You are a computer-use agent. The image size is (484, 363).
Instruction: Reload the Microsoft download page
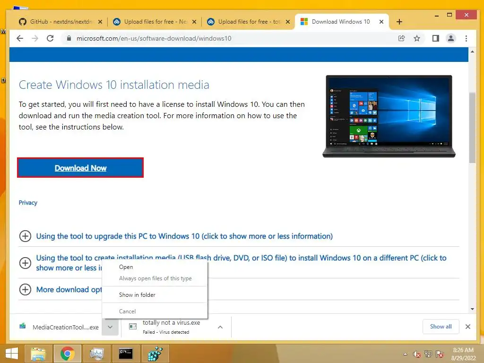click(x=50, y=38)
